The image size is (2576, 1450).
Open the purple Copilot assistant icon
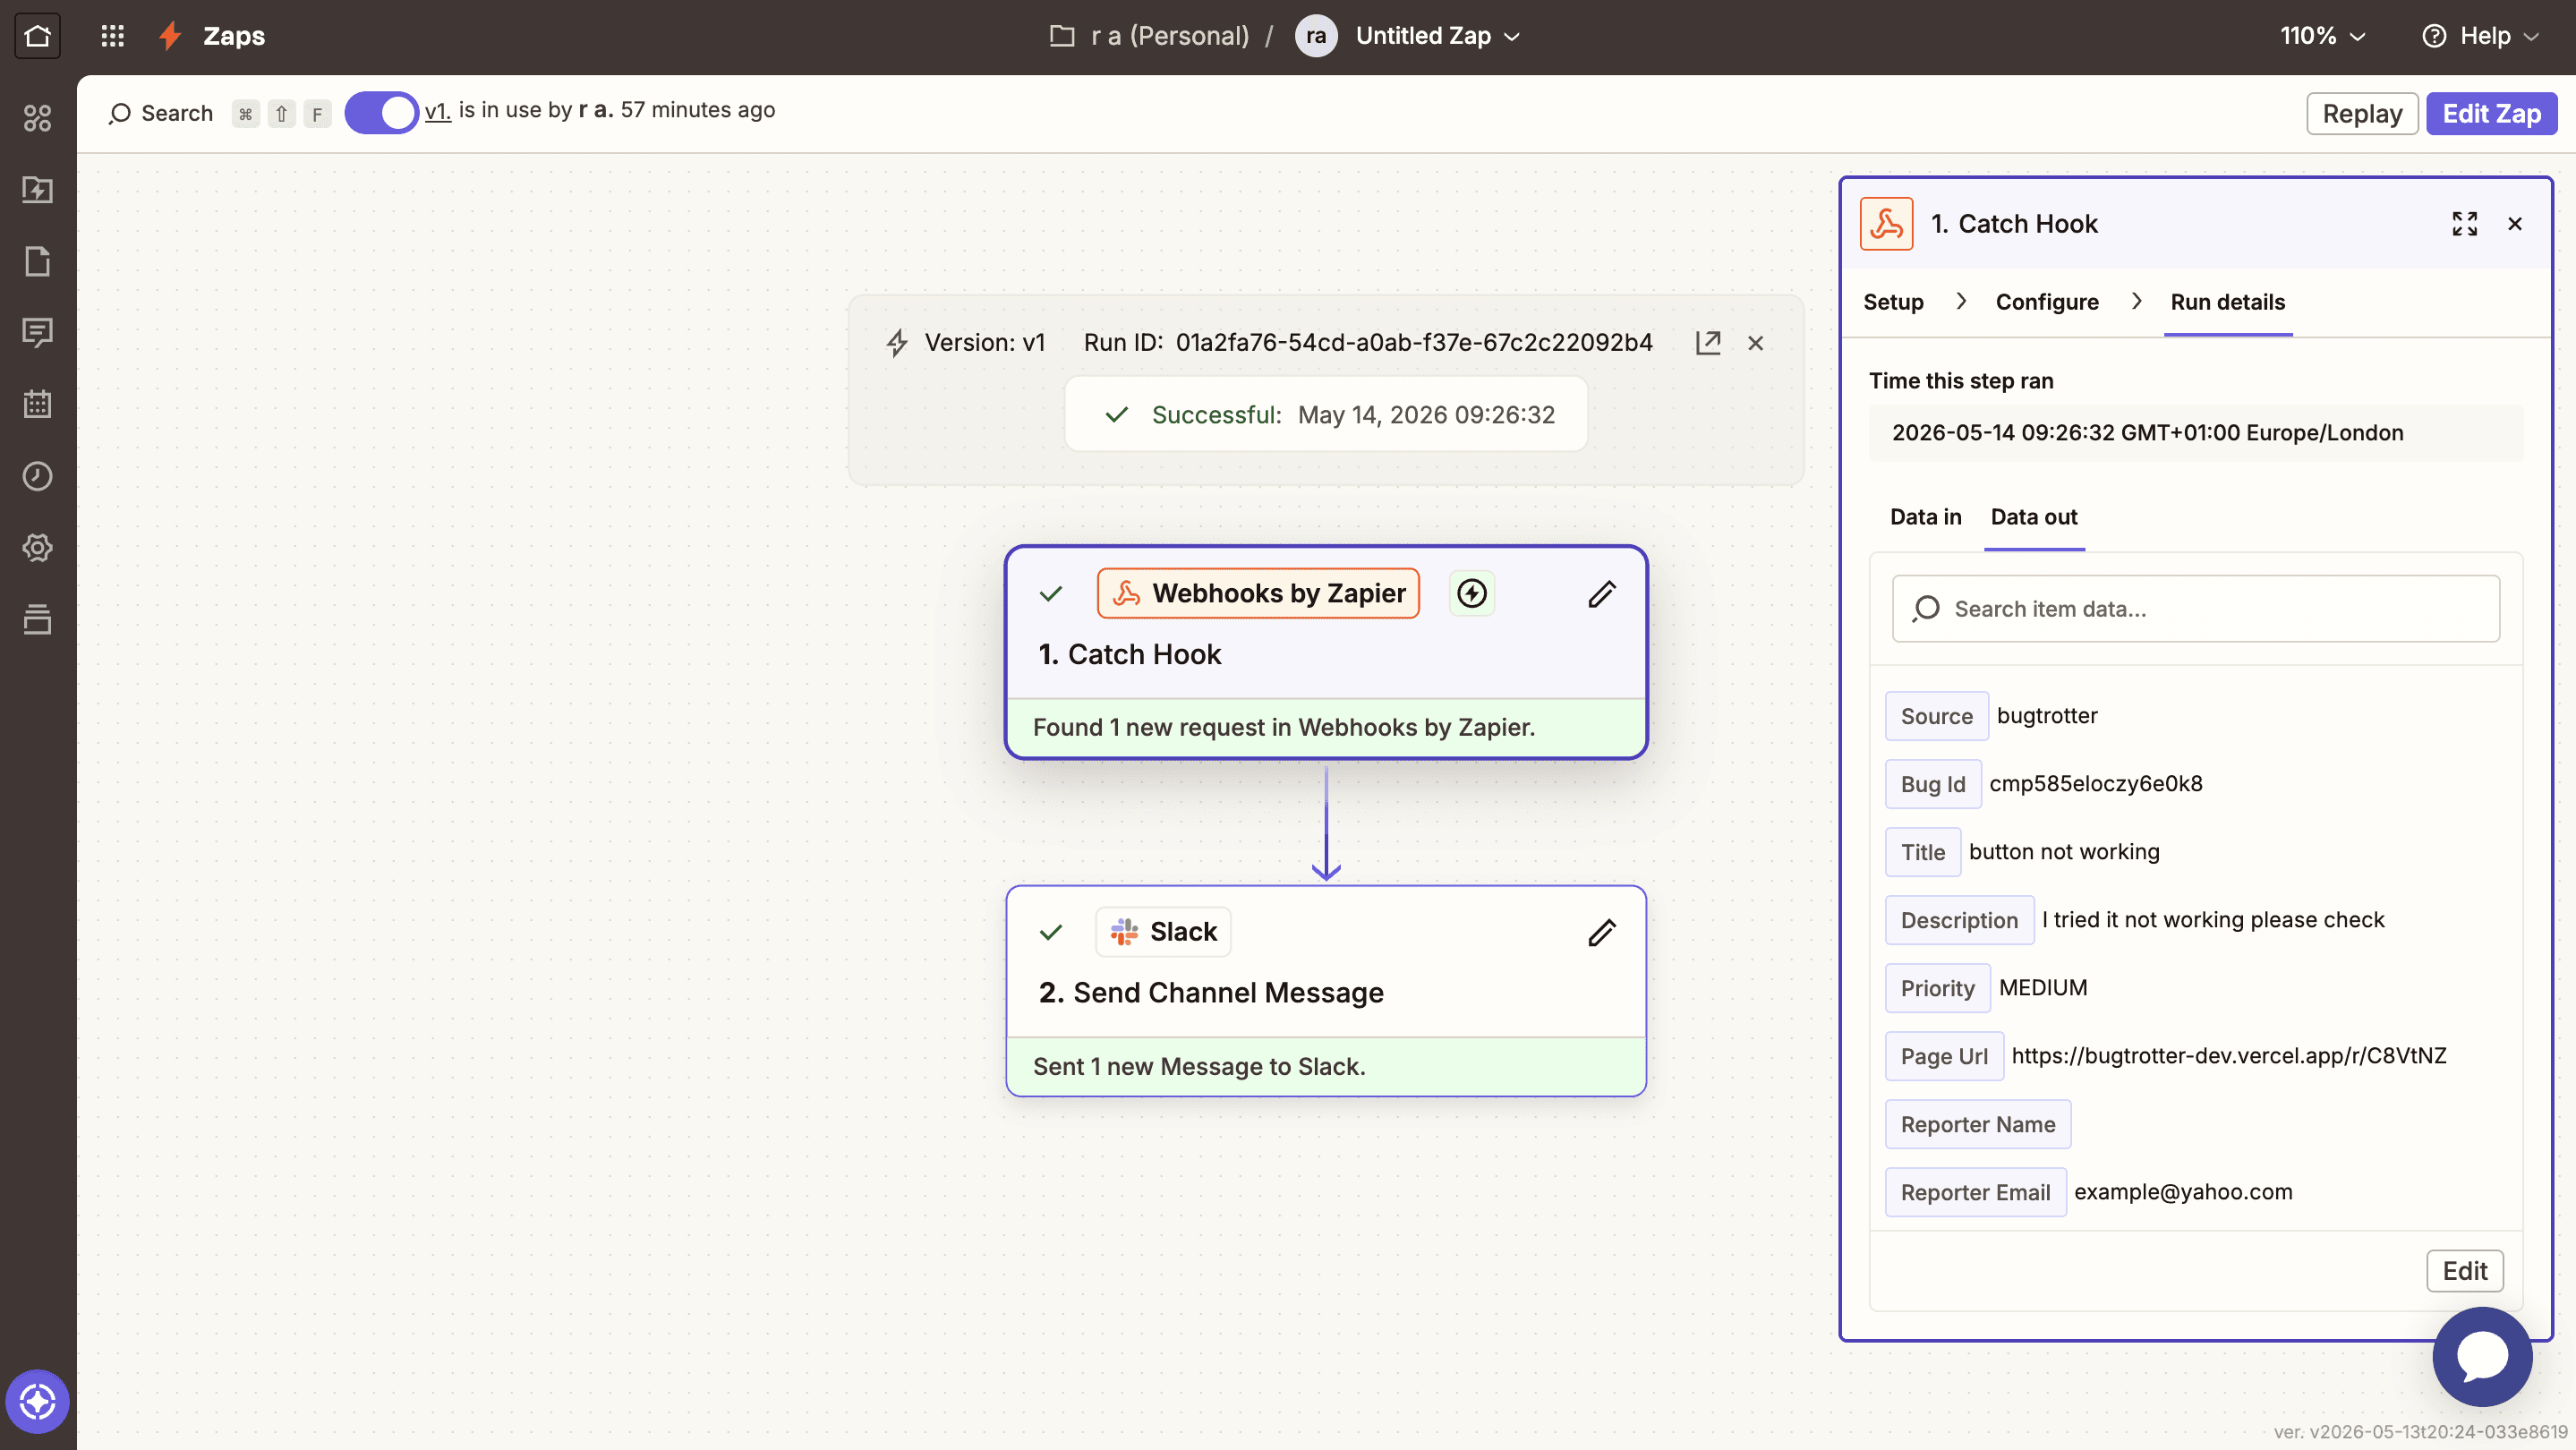(38, 1401)
